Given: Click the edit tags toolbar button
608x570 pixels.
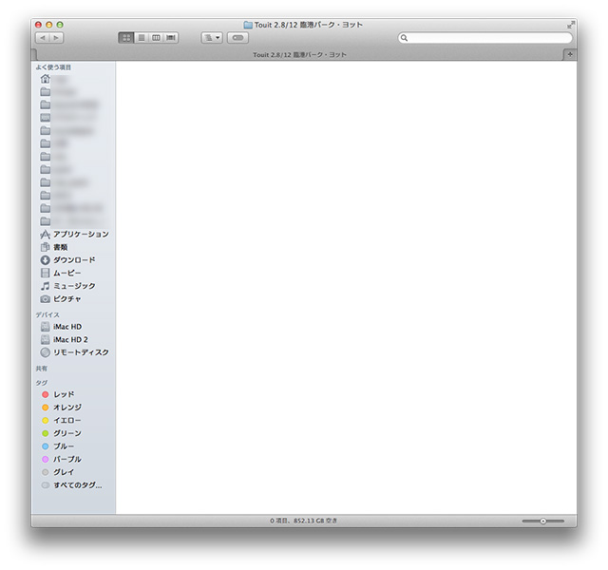Looking at the screenshot, I should coord(237,38).
